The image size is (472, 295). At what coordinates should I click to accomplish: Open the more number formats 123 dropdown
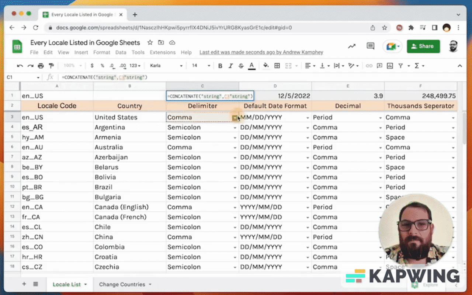tap(135, 66)
